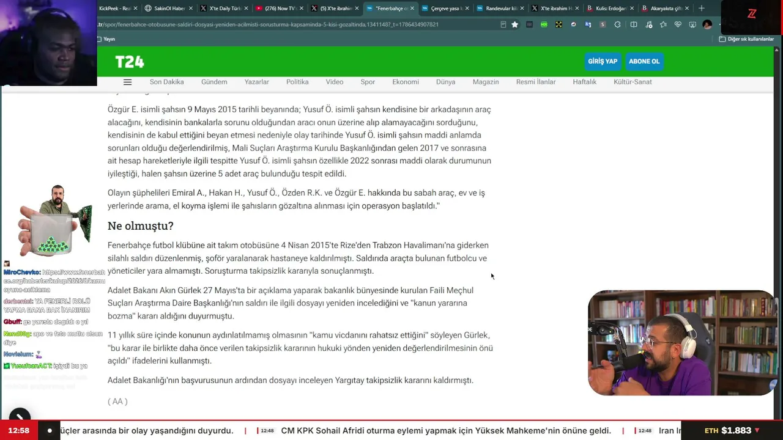The height and width of the screenshot is (440, 783).
Task: Click the address bar URL field
Action: pyautogui.click(x=298, y=24)
